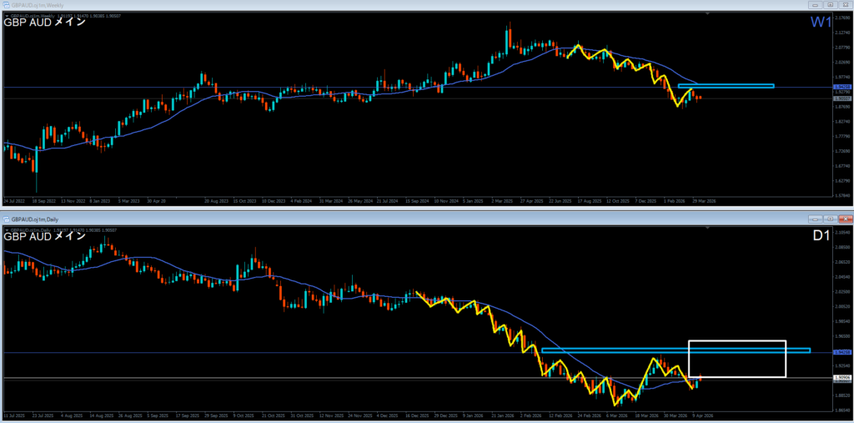Click the 2.00520 price axis label

coord(841,306)
